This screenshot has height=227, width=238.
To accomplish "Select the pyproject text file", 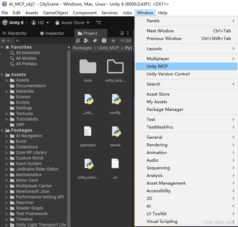I will point(88,131).
